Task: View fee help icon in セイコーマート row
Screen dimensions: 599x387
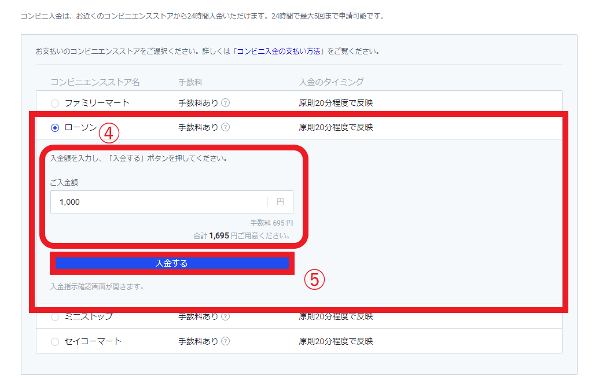Action: pyautogui.click(x=226, y=341)
